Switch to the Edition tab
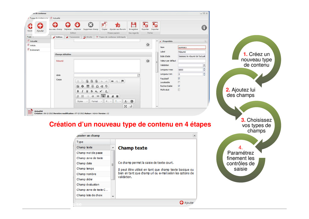Screen dimensions: 309x219 click(58, 37)
